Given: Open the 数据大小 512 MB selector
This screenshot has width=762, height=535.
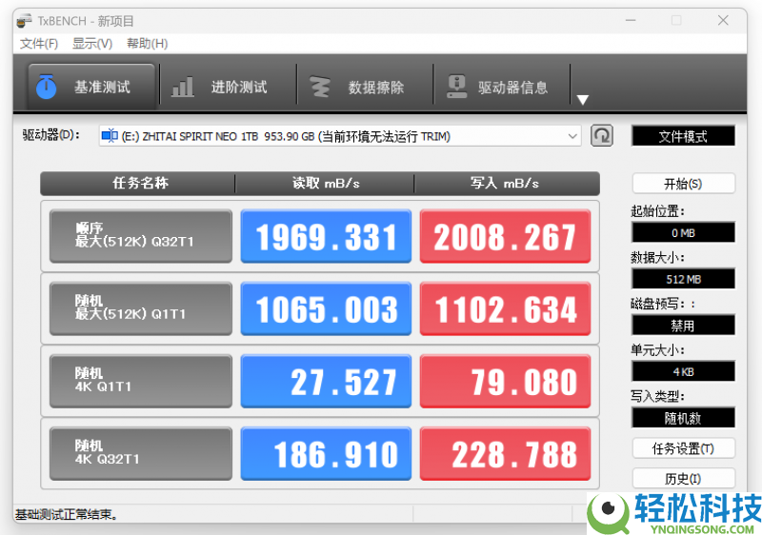Looking at the screenshot, I should [x=683, y=279].
